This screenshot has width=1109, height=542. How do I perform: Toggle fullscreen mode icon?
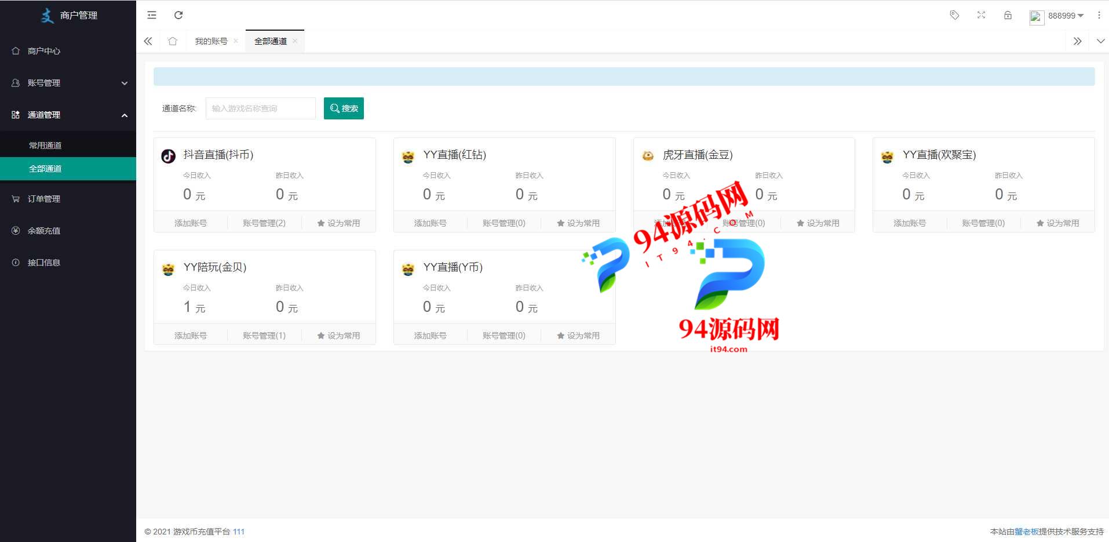[x=981, y=15]
